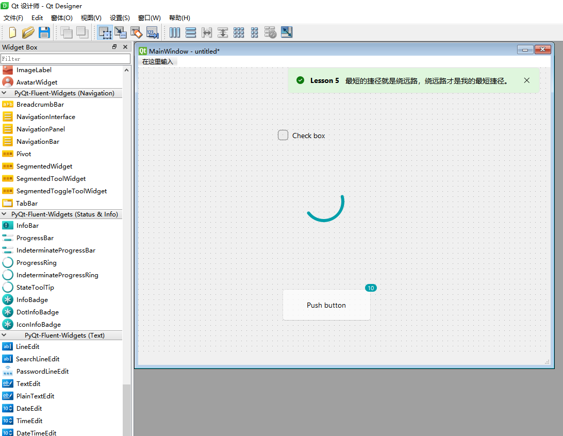This screenshot has height=436, width=563.
Task: Apply form layout from the toolbar
Action: (x=254, y=32)
